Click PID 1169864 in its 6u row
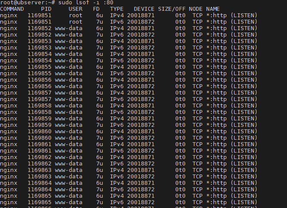Viewport: 287px width, 208px height. tap(40, 183)
